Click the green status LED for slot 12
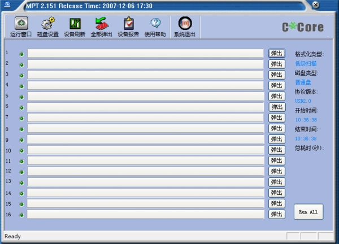Viewport: 339px width, 244px height. tap(21, 172)
